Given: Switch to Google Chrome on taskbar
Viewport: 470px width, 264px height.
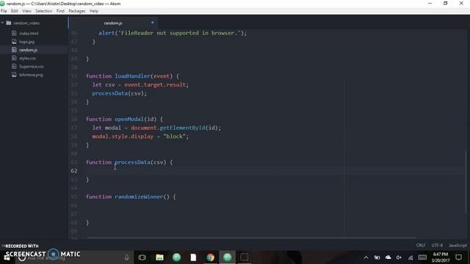Looking at the screenshot, I should 211,257.
